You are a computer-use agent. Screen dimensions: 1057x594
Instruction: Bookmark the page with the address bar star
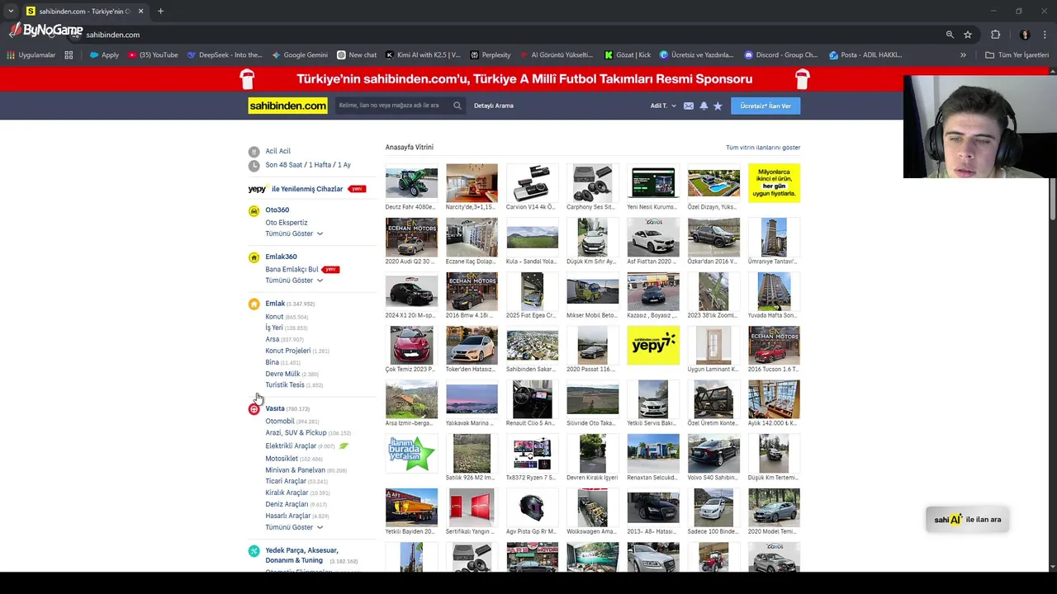coord(968,35)
